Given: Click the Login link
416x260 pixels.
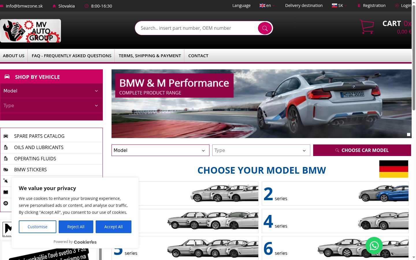Looking at the screenshot, I should [406, 5].
